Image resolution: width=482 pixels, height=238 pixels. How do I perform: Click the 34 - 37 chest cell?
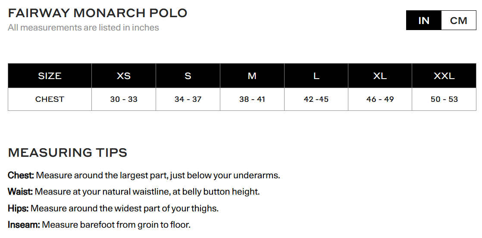[x=188, y=99]
